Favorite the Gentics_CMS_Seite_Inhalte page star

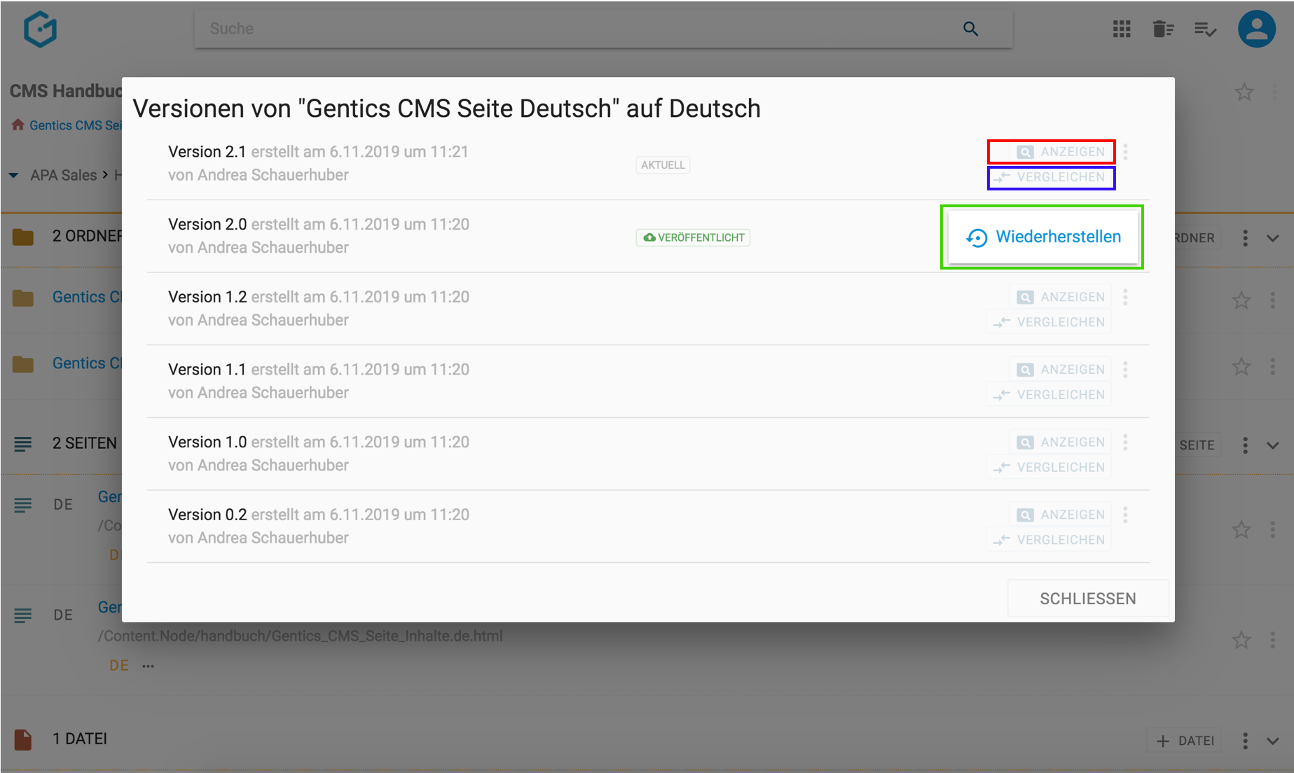coord(1241,640)
